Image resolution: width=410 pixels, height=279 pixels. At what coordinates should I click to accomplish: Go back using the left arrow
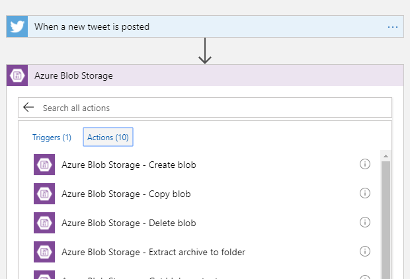28,107
